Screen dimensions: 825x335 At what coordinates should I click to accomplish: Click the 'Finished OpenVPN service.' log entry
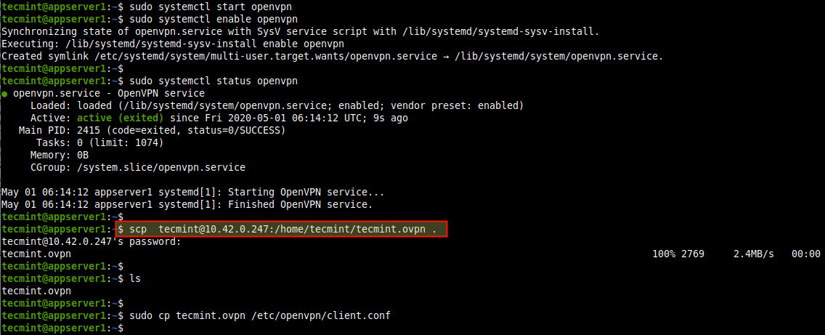click(190, 205)
